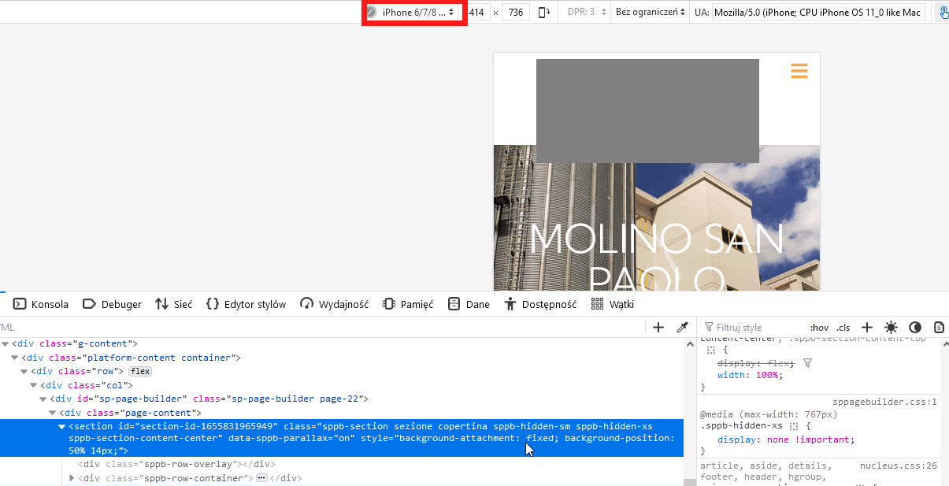The image size is (949, 486).
Task: Create a new node with plus icon
Action: click(658, 328)
